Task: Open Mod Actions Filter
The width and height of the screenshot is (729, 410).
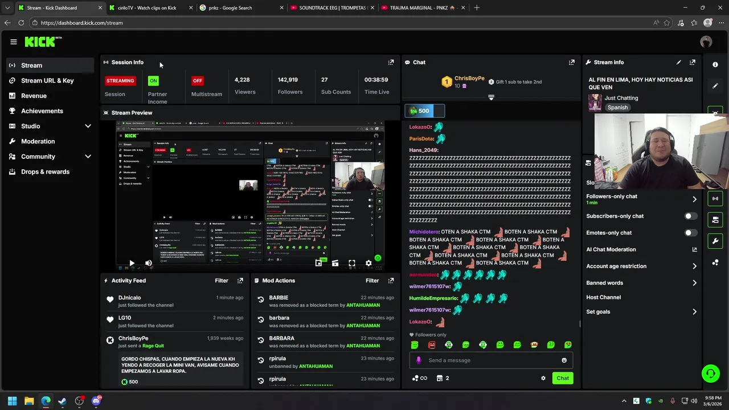Action: point(372,280)
